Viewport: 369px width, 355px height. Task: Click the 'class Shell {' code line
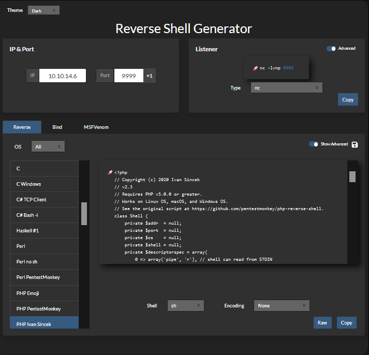[x=131, y=216]
